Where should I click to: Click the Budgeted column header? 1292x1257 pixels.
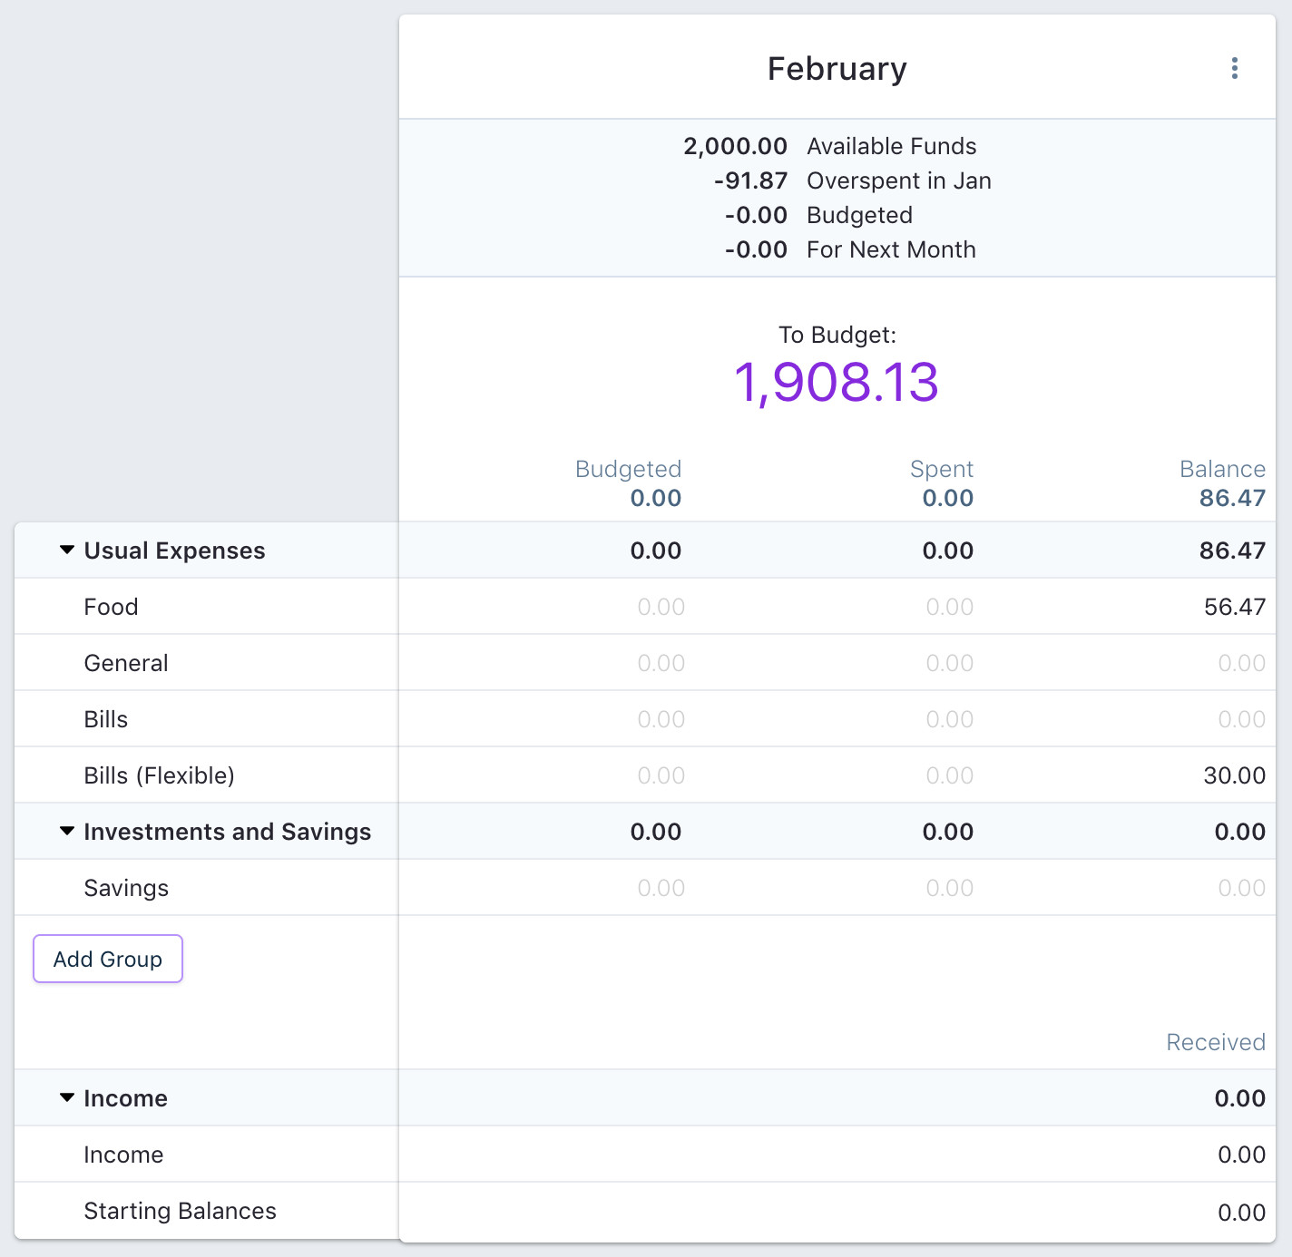[628, 469]
